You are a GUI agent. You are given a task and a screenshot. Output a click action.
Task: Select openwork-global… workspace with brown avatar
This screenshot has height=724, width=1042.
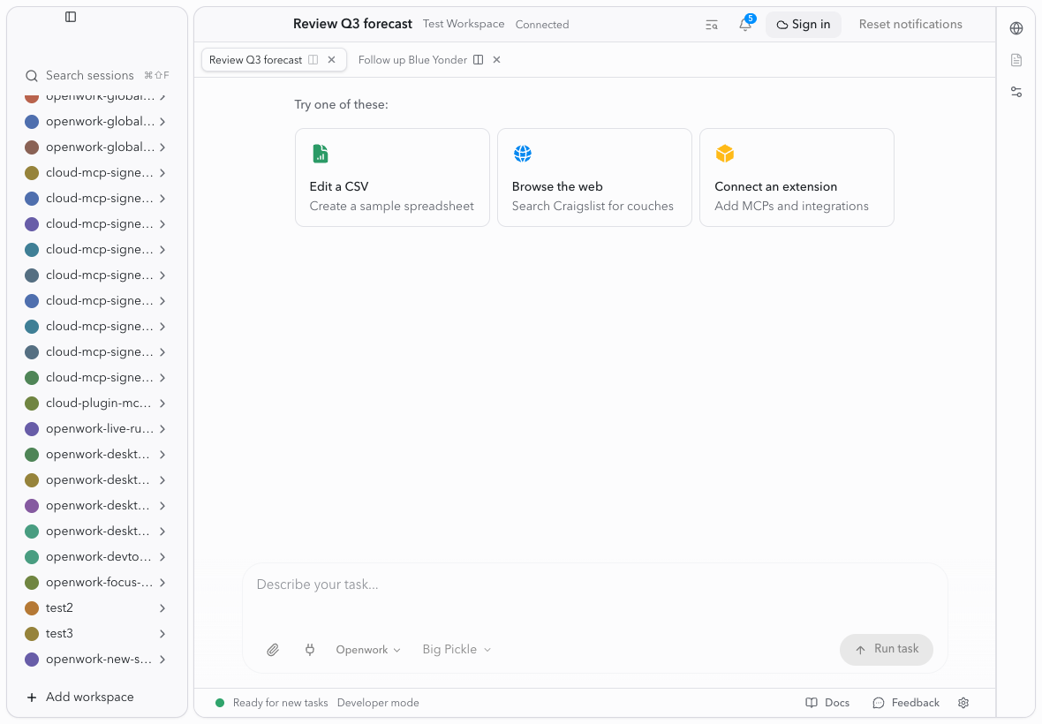[x=95, y=147]
